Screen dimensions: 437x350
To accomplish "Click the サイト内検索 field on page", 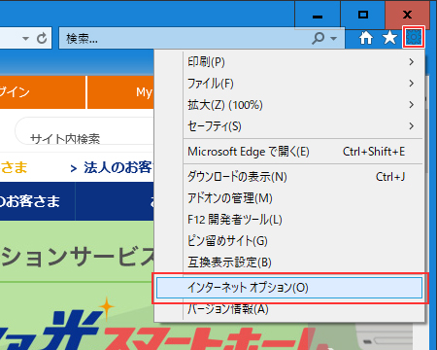I will click(x=84, y=132).
